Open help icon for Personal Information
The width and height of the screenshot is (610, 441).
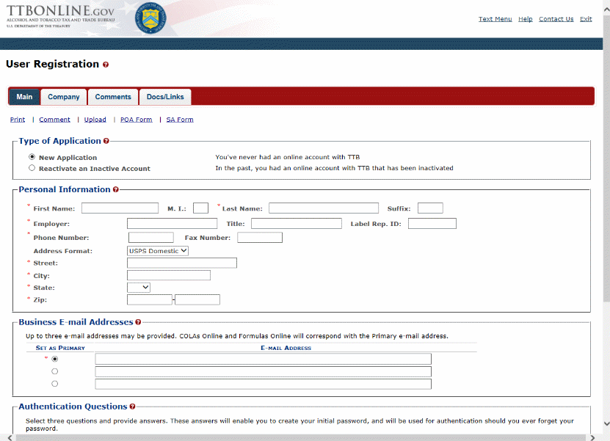pyautogui.click(x=116, y=190)
